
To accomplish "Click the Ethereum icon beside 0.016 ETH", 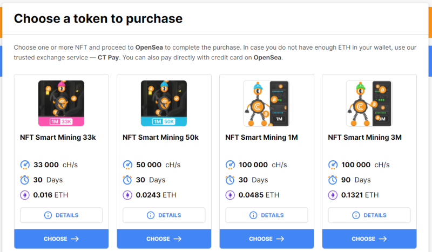I will pyautogui.click(x=25, y=195).
